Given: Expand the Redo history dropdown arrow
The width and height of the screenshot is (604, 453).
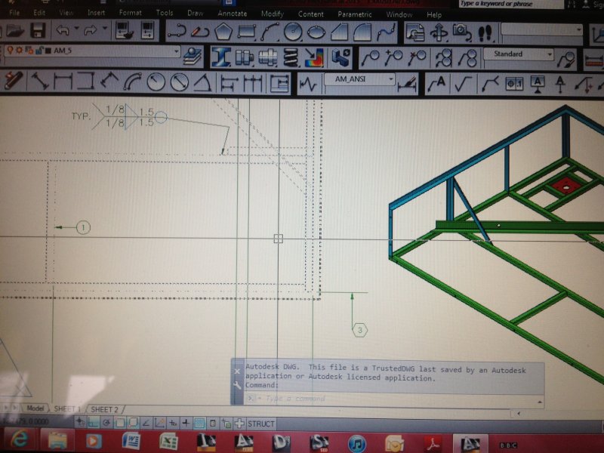Looking at the screenshot, I should point(104,28).
